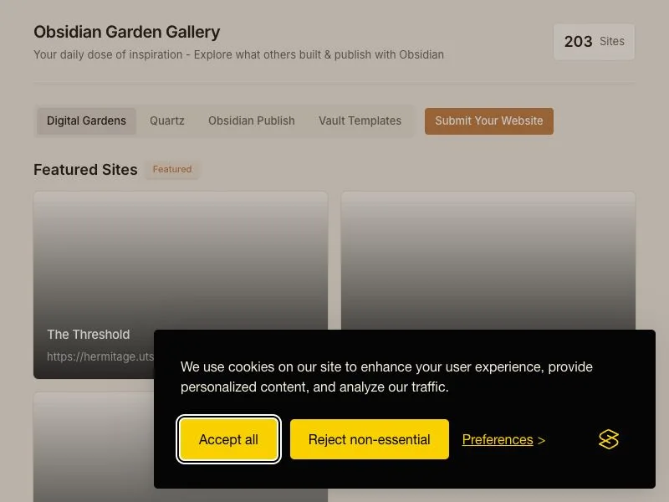Click the Featured badge label

[x=172, y=170]
